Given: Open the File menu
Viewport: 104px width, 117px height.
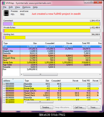Looking at the screenshot, I should tap(5, 7).
